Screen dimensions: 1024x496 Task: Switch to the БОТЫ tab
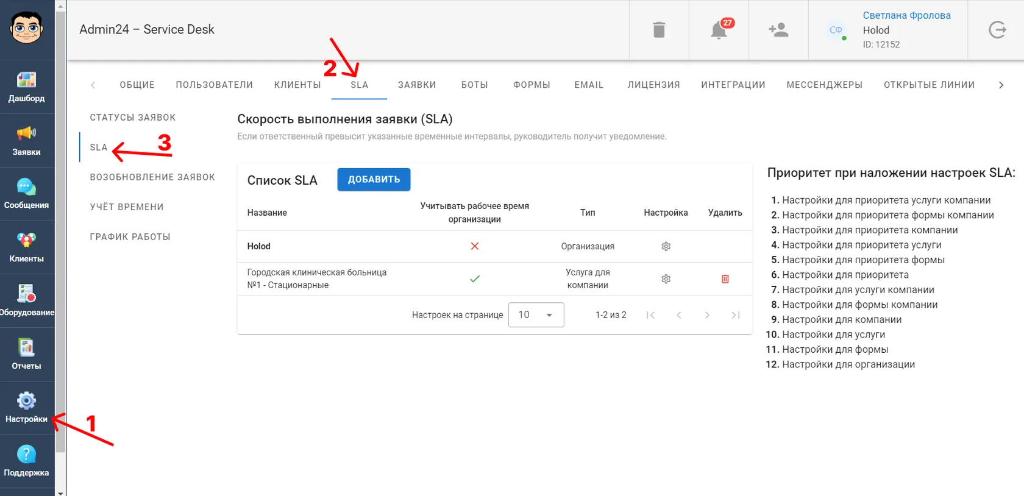tap(475, 85)
